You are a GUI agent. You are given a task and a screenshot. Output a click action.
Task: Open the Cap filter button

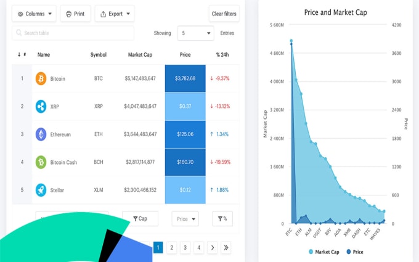(140, 219)
